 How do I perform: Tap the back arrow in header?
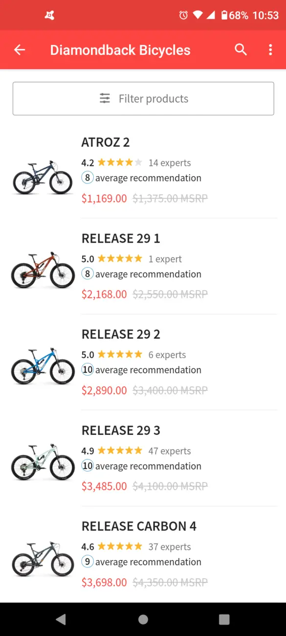click(20, 50)
